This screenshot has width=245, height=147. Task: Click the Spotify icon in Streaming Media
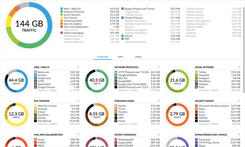116,106
